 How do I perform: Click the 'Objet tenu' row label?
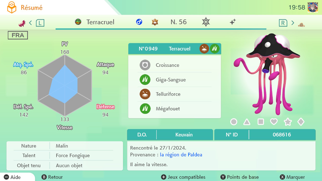29,165
